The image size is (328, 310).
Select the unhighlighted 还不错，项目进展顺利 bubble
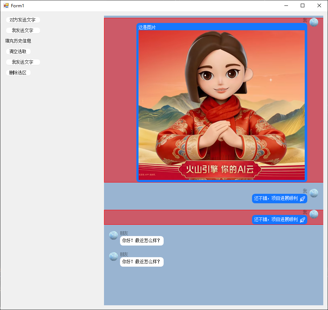tap(280, 199)
